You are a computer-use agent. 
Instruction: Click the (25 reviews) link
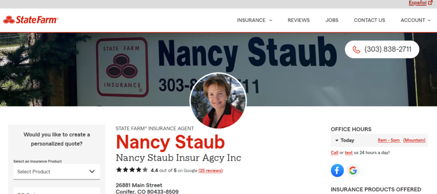pos(210,170)
